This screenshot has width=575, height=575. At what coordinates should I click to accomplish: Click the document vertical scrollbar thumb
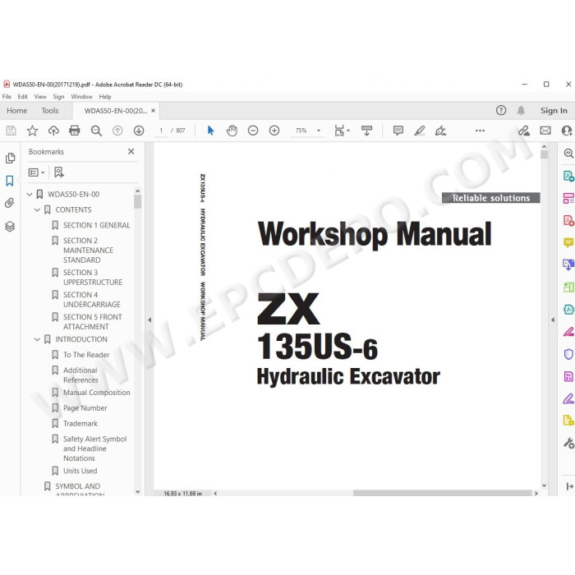click(544, 154)
